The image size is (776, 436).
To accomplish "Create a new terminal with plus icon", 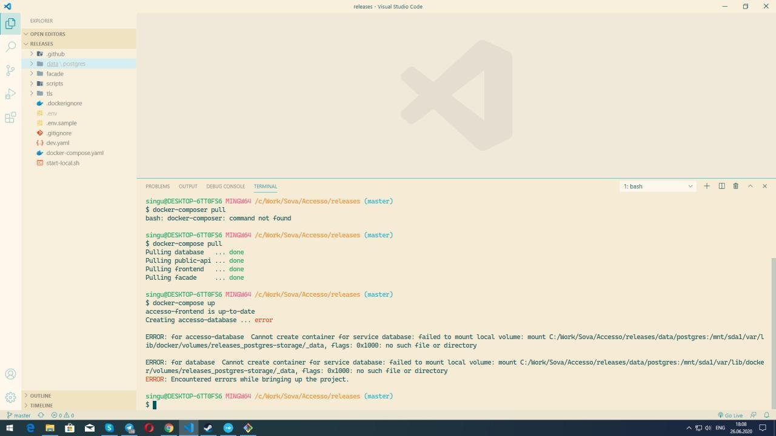I will tap(707, 186).
